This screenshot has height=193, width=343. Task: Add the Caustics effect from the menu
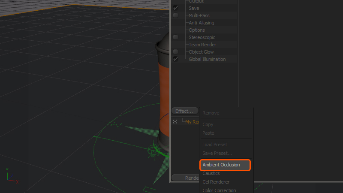click(x=211, y=173)
